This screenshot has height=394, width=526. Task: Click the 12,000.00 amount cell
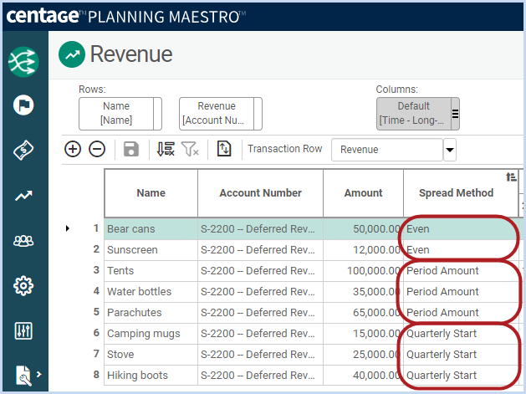coord(363,250)
